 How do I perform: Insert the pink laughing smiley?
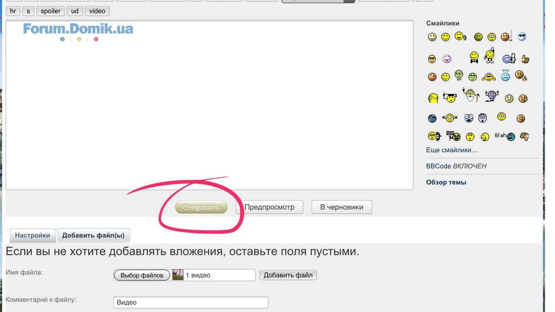tap(447, 59)
